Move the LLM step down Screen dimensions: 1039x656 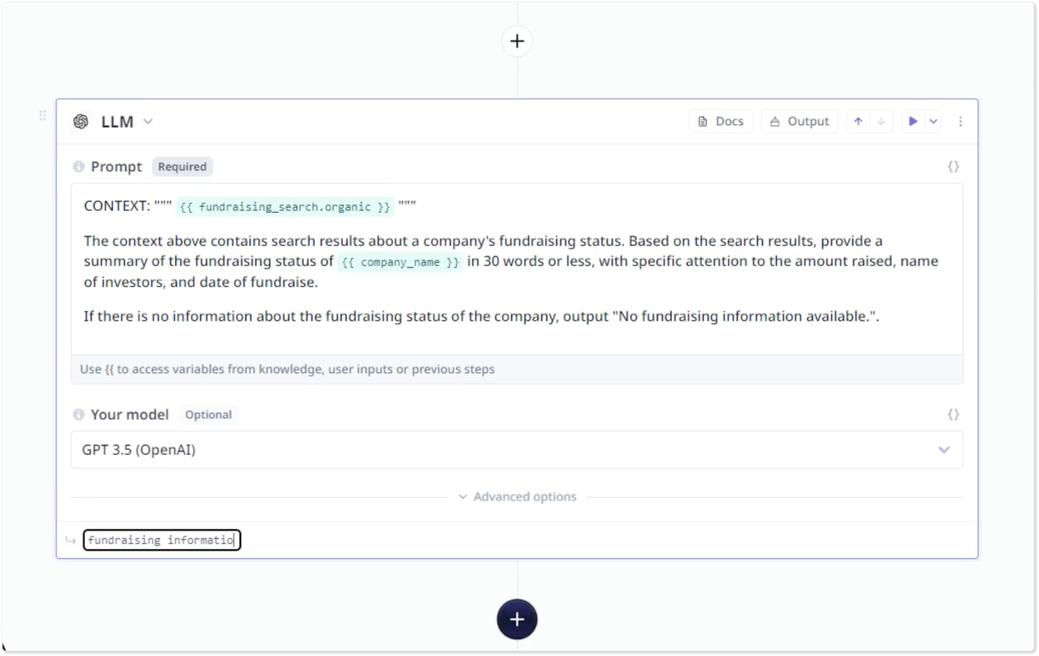click(x=881, y=121)
